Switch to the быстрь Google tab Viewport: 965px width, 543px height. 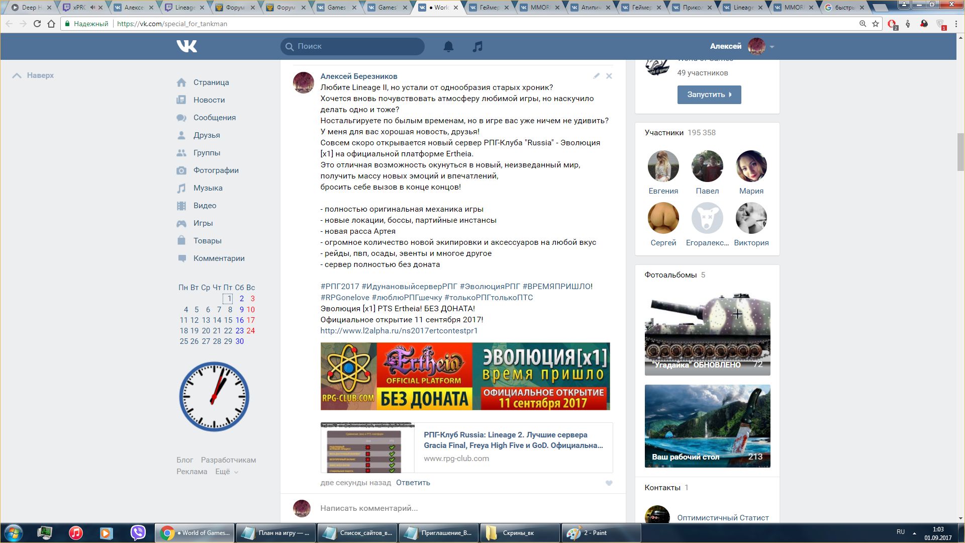tap(844, 8)
